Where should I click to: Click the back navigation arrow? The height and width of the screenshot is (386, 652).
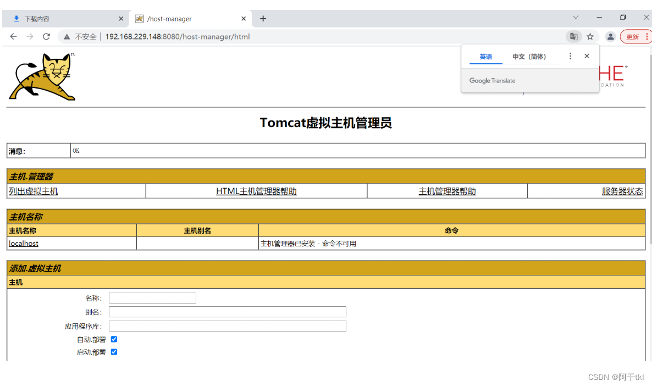tap(13, 36)
